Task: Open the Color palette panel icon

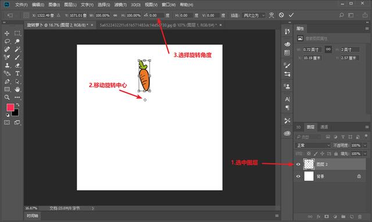Action: (x=287, y=44)
